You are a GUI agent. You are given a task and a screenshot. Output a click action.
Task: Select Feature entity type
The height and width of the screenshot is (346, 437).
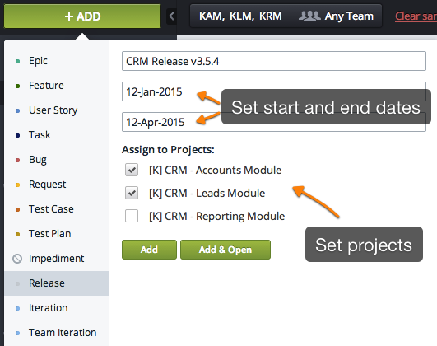[x=57, y=86]
